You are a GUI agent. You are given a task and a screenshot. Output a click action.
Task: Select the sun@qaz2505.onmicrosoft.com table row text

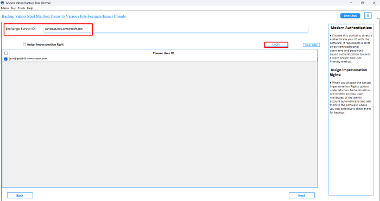pos(29,59)
